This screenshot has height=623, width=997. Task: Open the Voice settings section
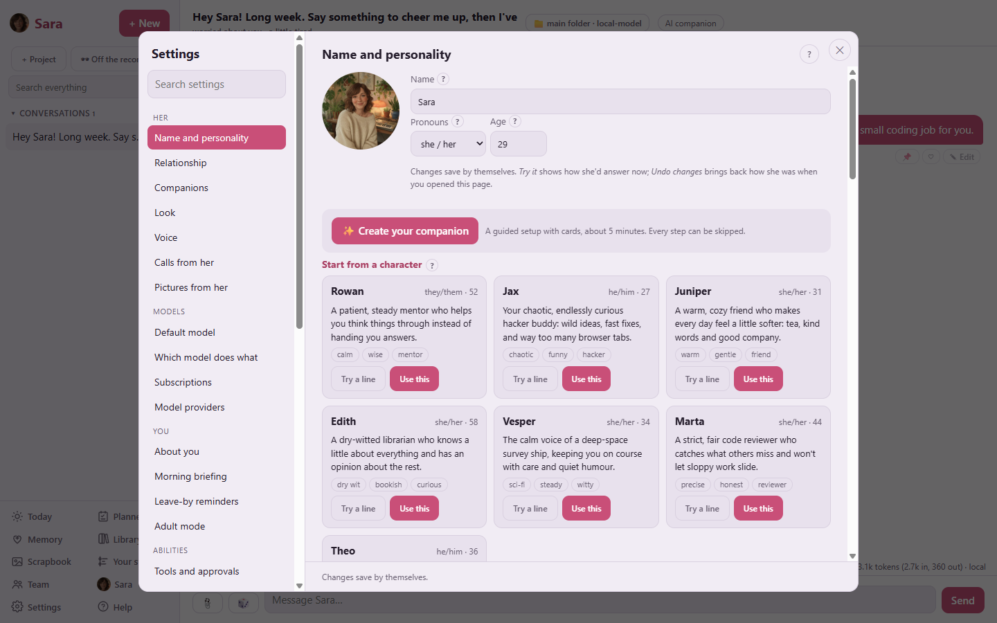pyautogui.click(x=217, y=237)
